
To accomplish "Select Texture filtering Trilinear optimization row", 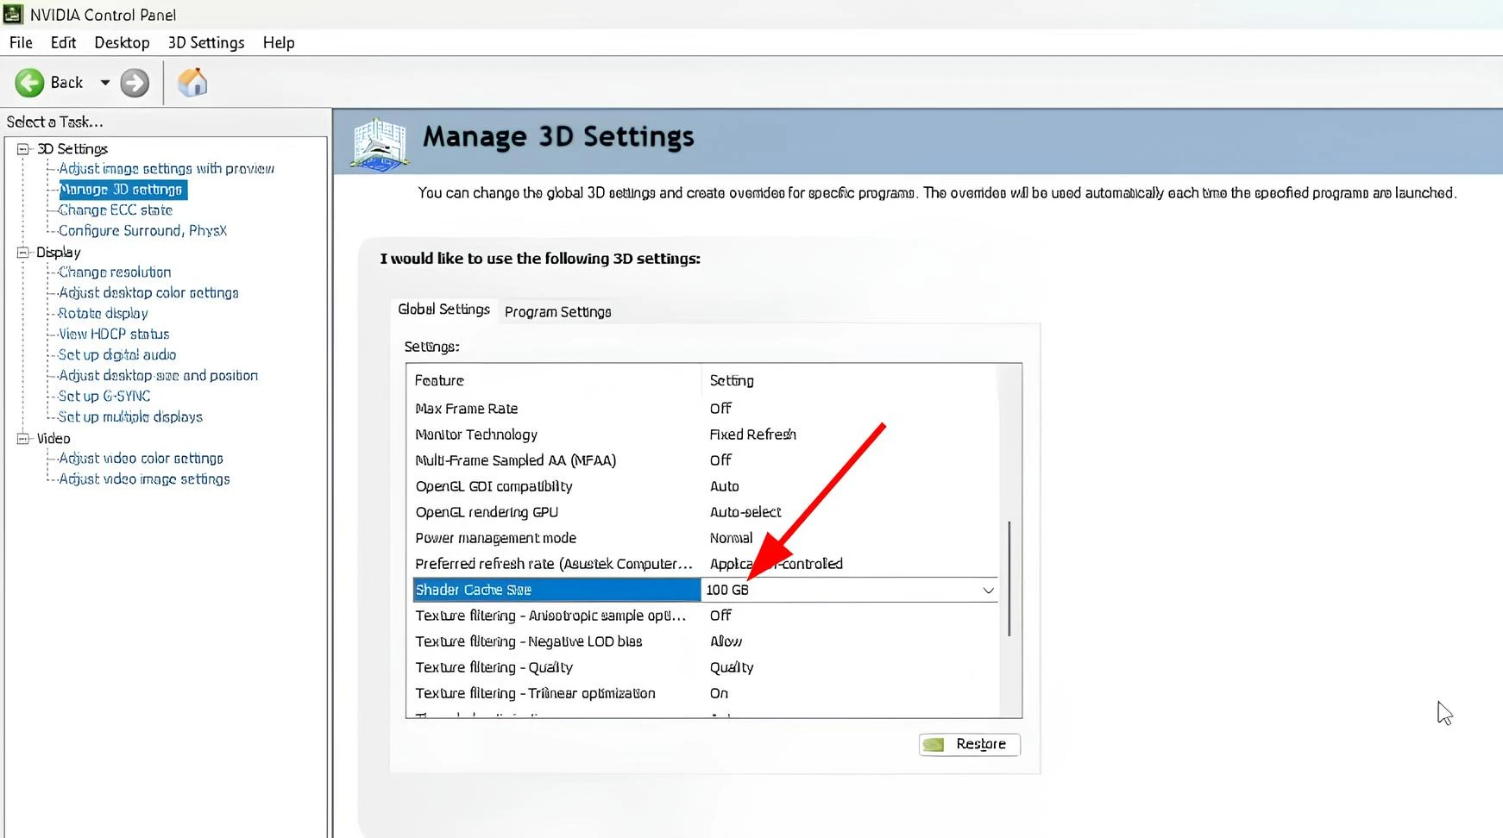I will coord(705,693).
